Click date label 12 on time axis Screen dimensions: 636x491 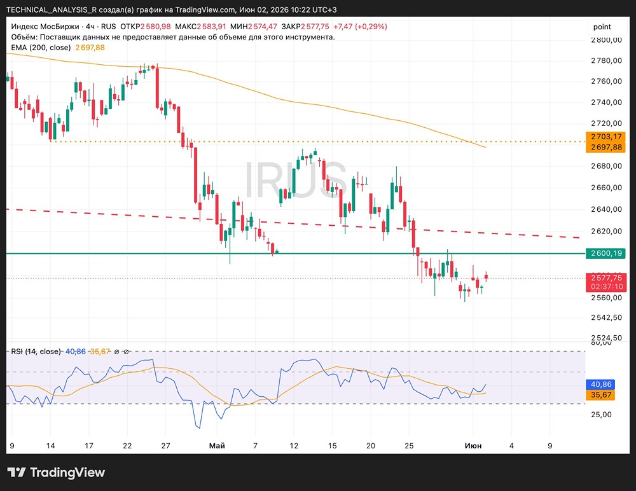[294, 446]
